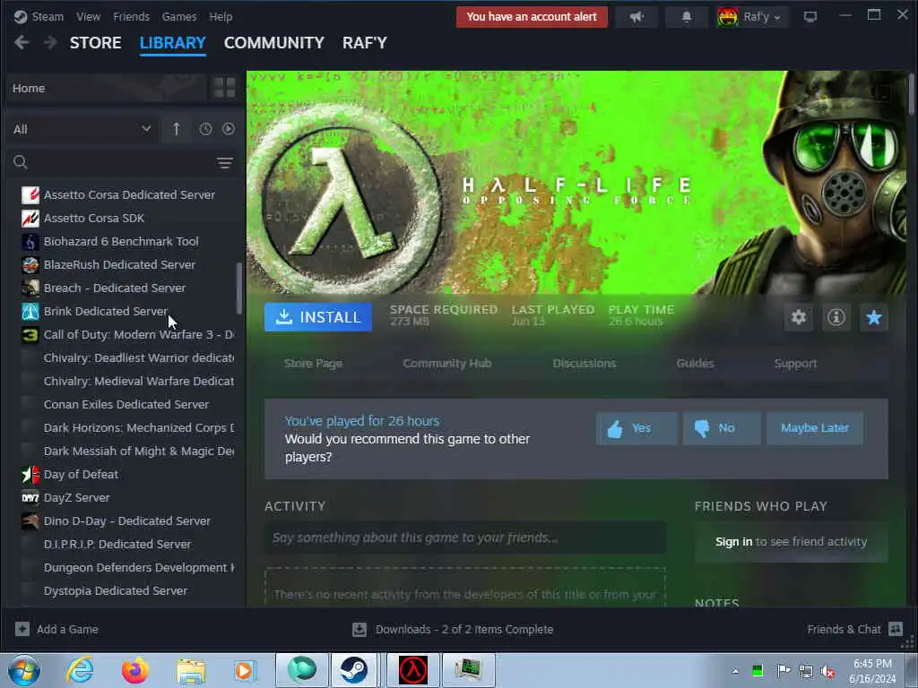Open the Games menu
The width and height of the screenshot is (918, 688).
tap(179, 16)
